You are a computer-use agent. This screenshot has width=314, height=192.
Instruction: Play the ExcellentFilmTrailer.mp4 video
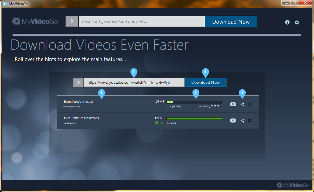pyautogui.click(x=233, y=121)
